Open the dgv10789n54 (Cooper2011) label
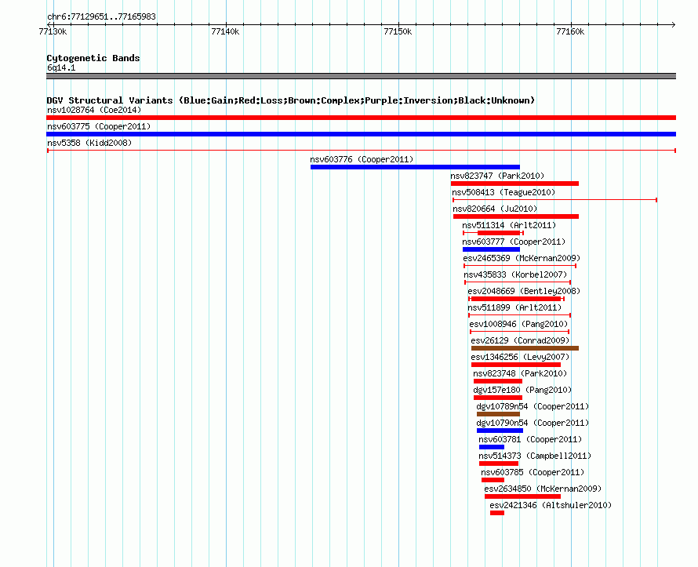698x567 pixels. pyautogui.click(x=533, y=406)
